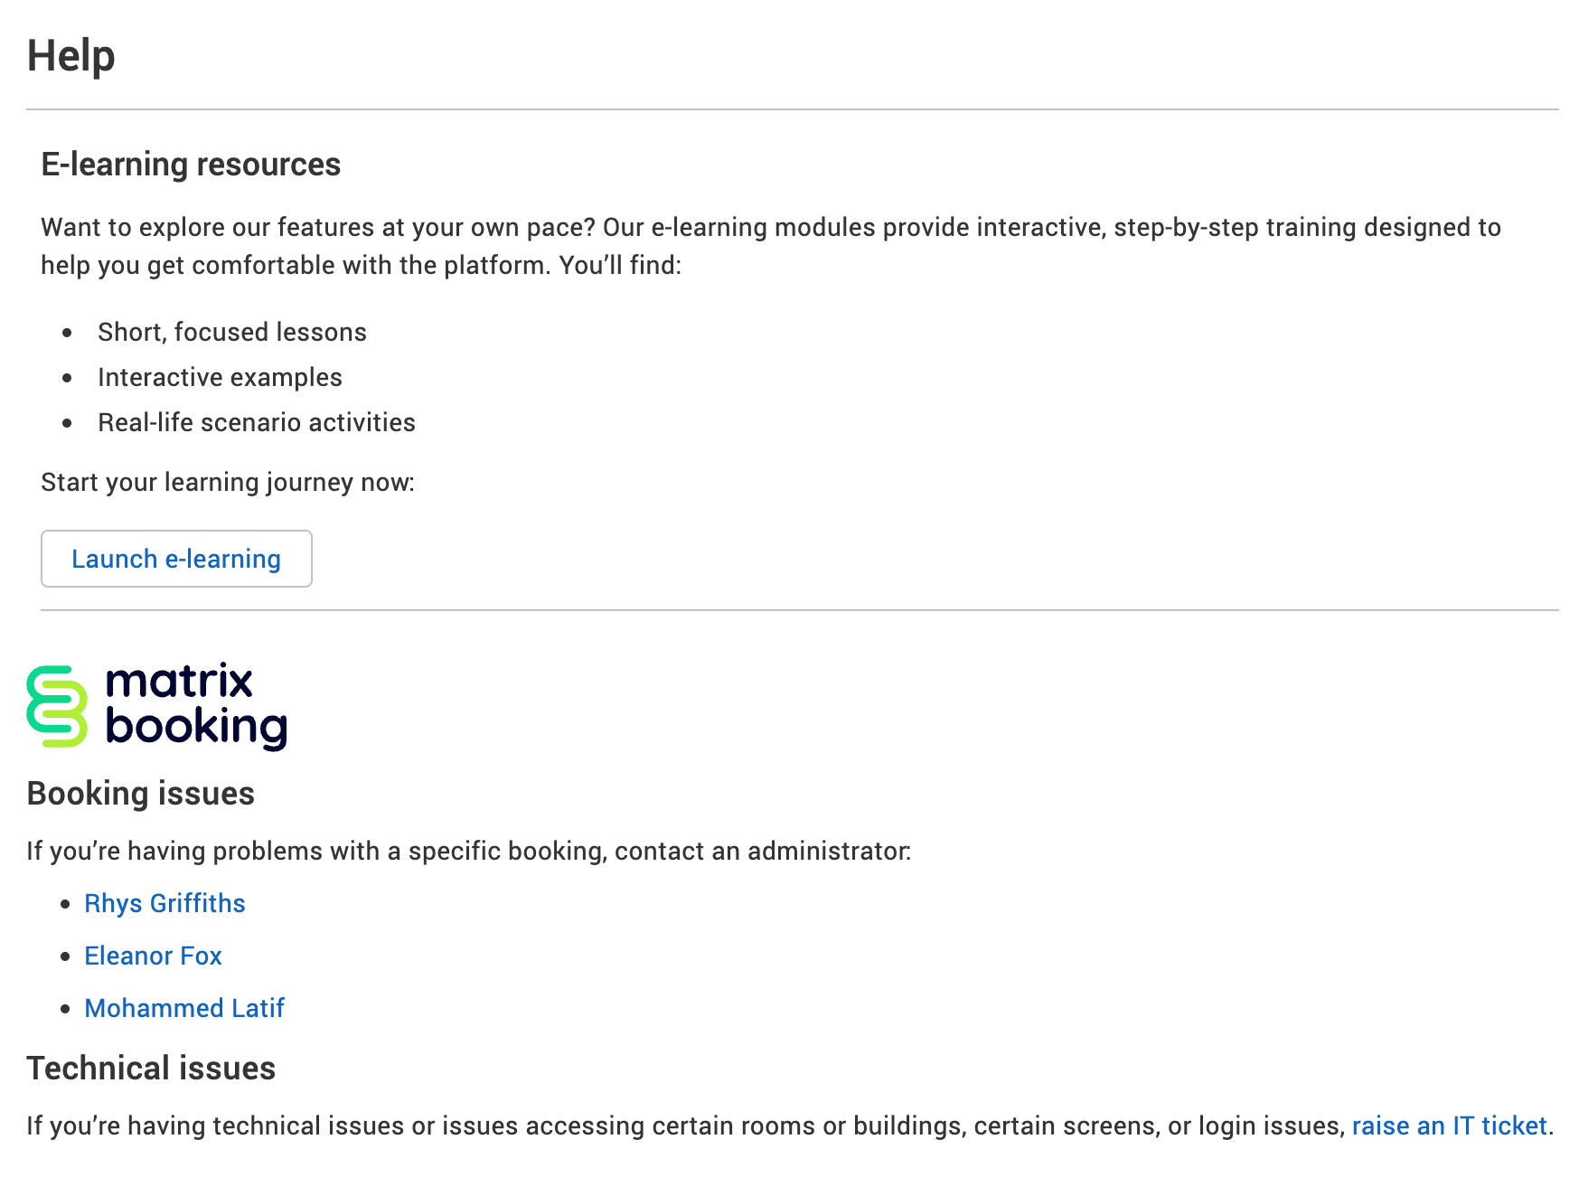Click 'Start your learning journey now' text

coord(227,482)
